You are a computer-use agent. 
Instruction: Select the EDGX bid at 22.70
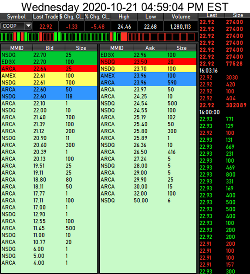(x=49, y=62)
